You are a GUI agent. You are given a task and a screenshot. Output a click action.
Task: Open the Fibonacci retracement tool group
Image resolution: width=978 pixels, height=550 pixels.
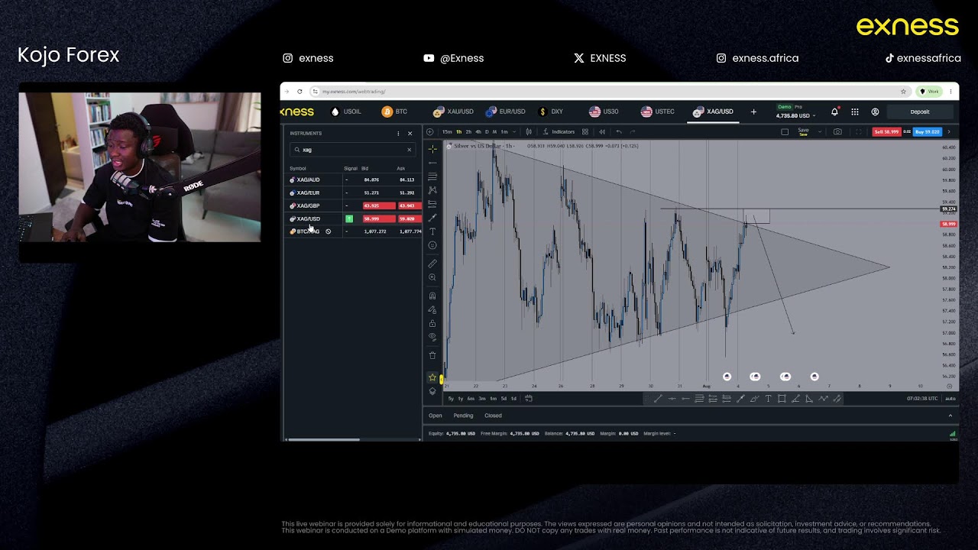pyautogui.click(x=432, y=176)
